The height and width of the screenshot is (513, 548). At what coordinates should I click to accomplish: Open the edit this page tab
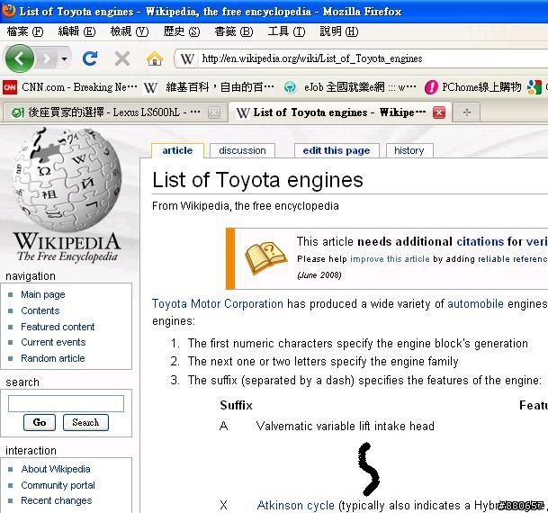337,150
